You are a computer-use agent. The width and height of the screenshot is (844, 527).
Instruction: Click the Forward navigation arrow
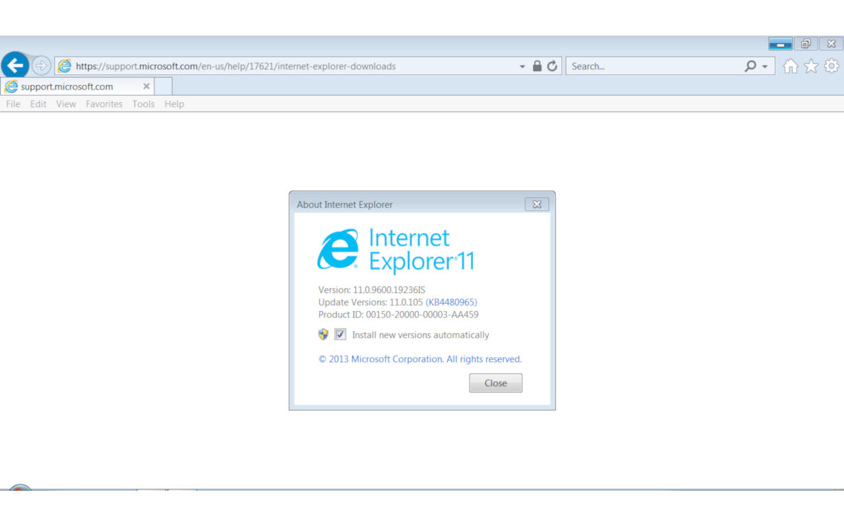point(41,65)
